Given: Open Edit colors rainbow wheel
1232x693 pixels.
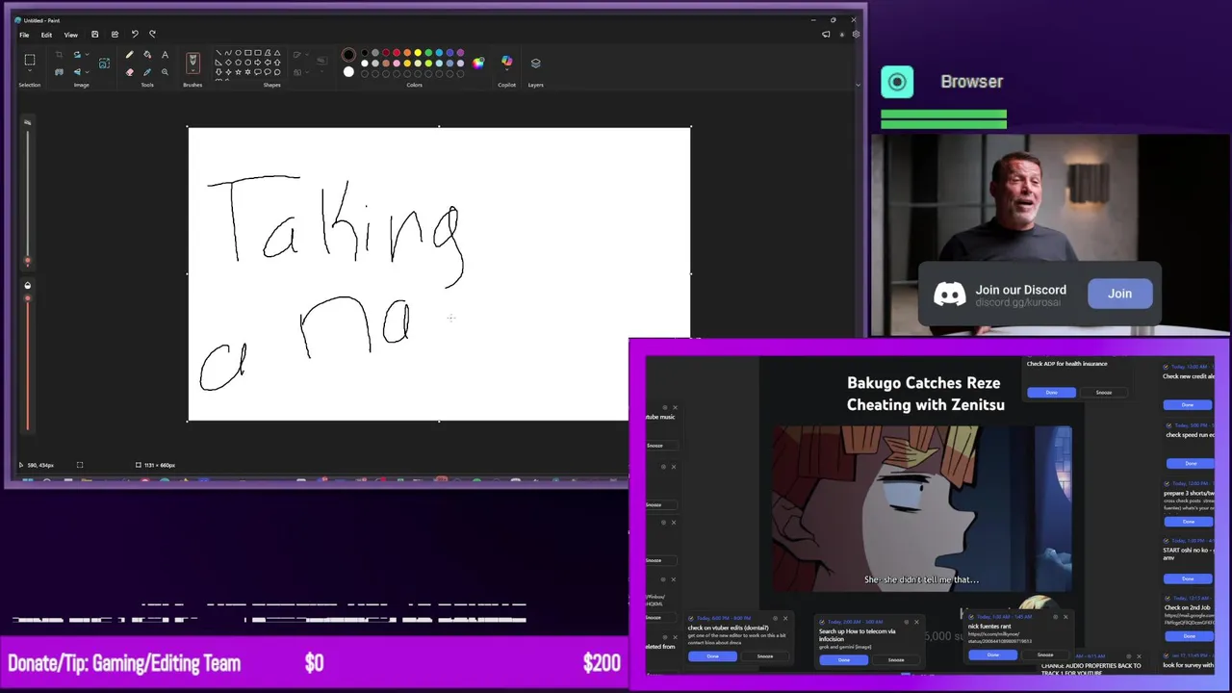Looking at the screenshot, I should 477,64.
